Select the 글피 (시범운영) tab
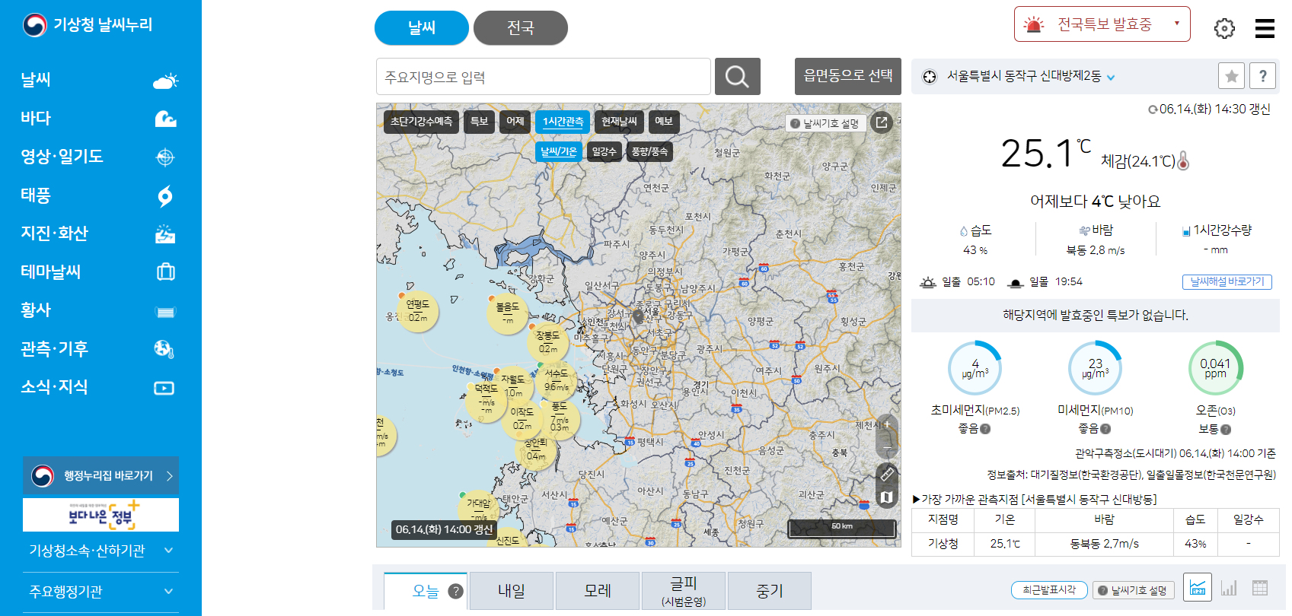 click(684, 591)
